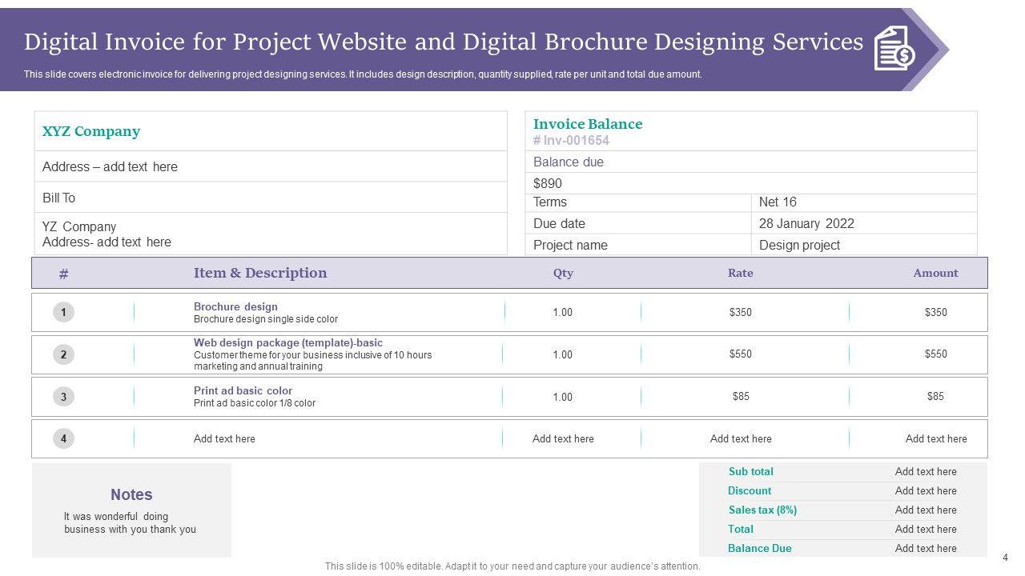
Task: Select the $85 rate for Print ad
Action: [741, 396]
